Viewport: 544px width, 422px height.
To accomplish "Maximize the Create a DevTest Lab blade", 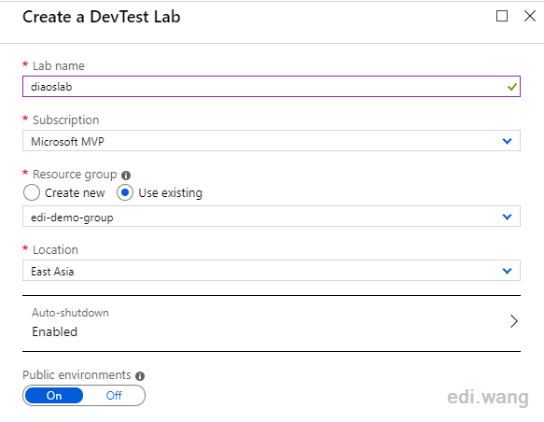I will (502, 16).
